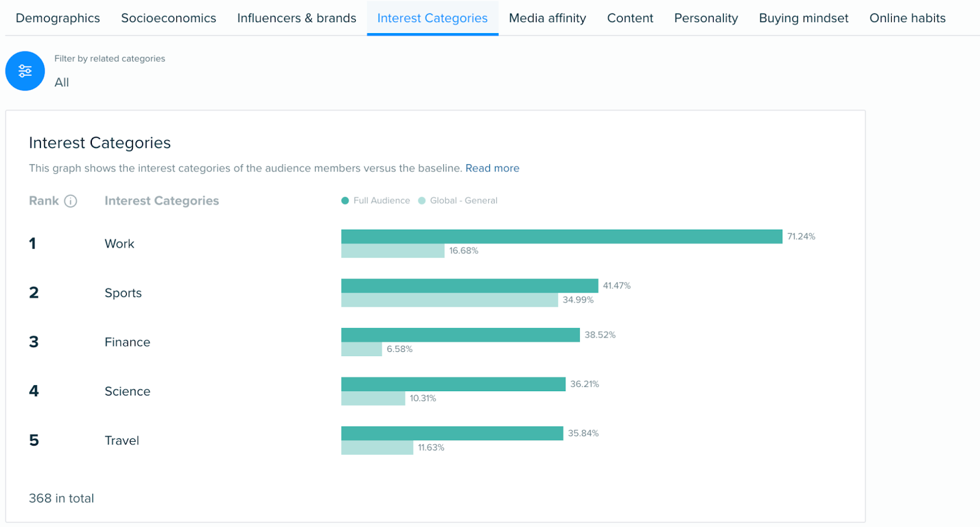The height and width of the screenshot is (527, 980).
Task: Open the related categories filter set to All
Action: point(62,83)
